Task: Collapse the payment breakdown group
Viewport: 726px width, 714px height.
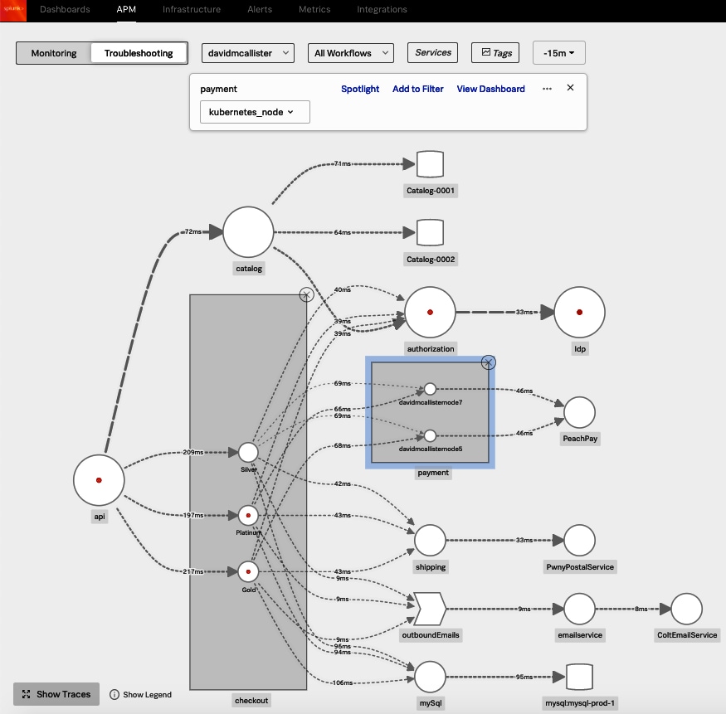Action: [x=489, y=362]
